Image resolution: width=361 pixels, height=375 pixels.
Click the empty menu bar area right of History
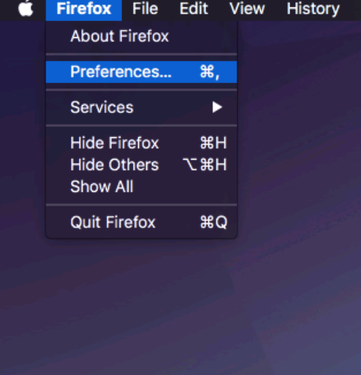click(352, 9)
